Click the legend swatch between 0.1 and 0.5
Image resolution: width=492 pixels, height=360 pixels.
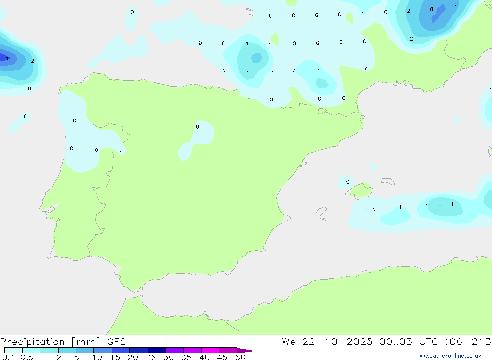click(x=13, y=350)
